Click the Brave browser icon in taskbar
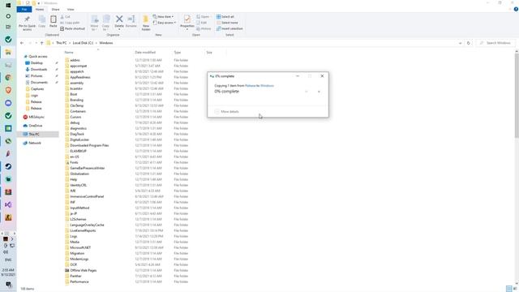 tap(8, 90)
